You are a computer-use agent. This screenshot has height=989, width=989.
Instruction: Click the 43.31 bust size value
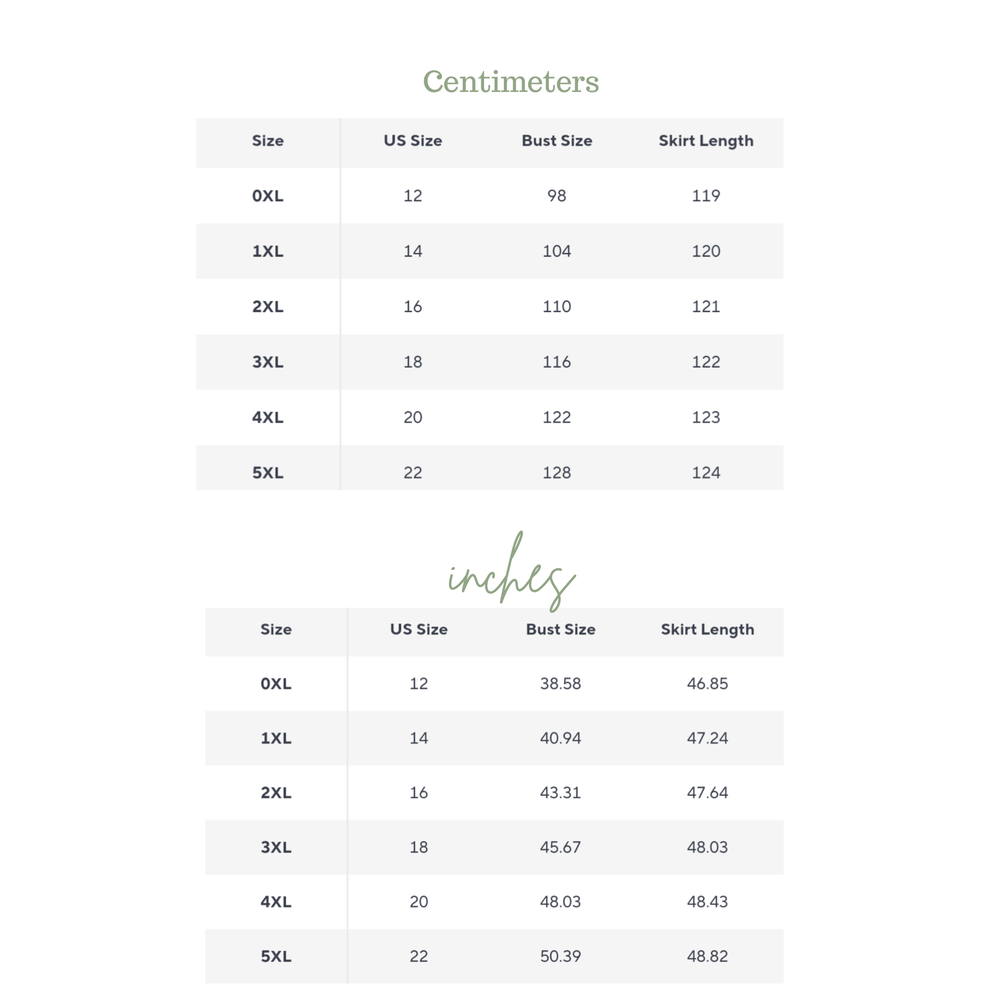tap(561, 792)
